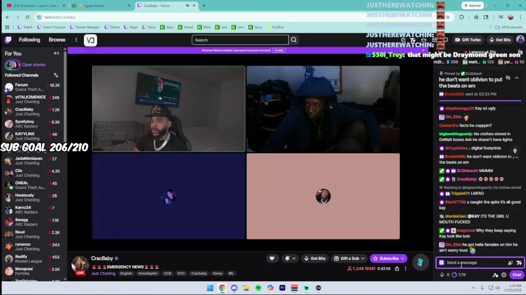Open Chrome from the taskbar

(x=222, y=288)
